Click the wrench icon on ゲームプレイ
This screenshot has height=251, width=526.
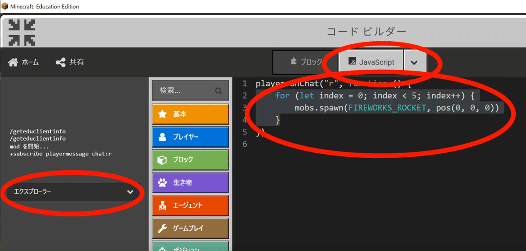(x=163, y=228)
